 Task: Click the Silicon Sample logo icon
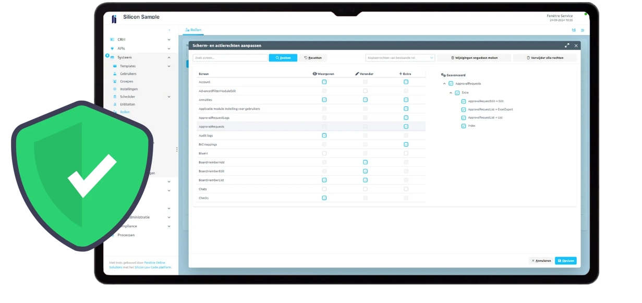(114, 19)
